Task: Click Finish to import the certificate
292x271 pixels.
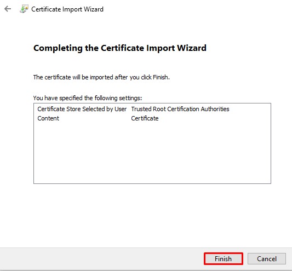Action: tap(224, 259)
